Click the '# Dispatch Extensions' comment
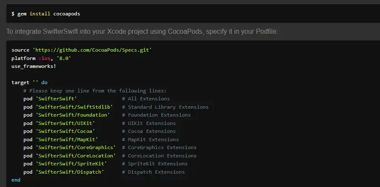The height and width of the screenshot is (187, 380). 153,172
